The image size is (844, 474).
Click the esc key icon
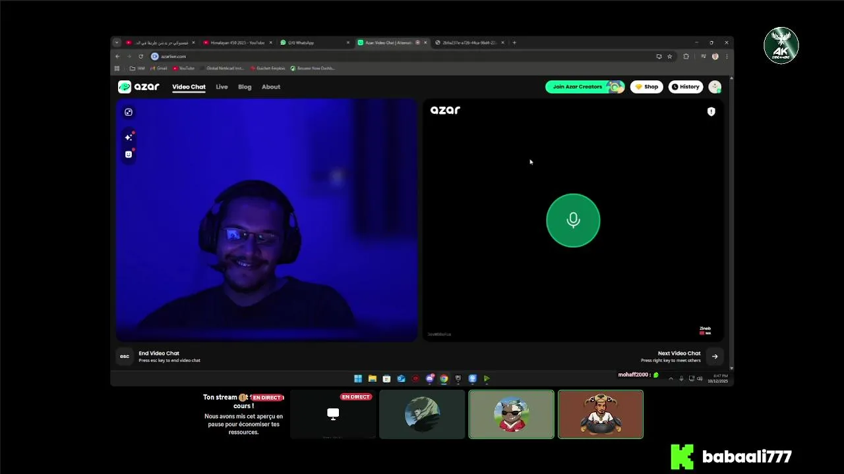125,356
